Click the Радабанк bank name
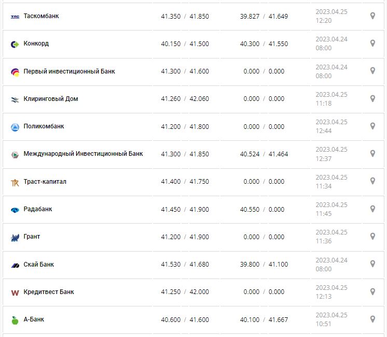 tap(38, 209)
